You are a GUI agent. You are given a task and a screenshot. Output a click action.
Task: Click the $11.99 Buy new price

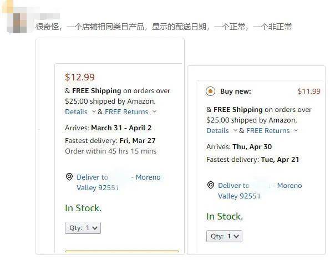[x=309, y=91]
